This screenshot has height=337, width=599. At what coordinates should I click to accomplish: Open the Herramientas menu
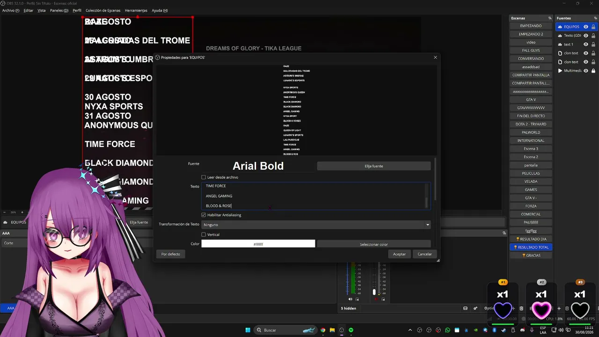pyautogui.click(x=136, y=10)
